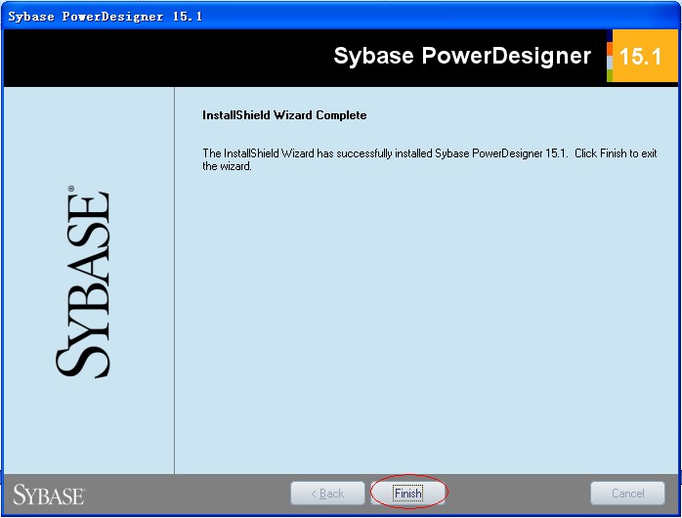Click the Finish button to exit wizard
Screen dimensions: 682x518
click(x=408, y=494)
